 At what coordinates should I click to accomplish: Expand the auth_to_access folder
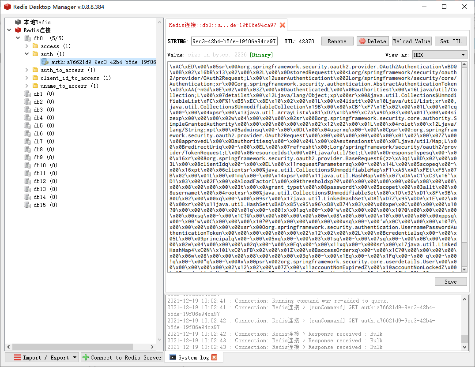point(26,70)
